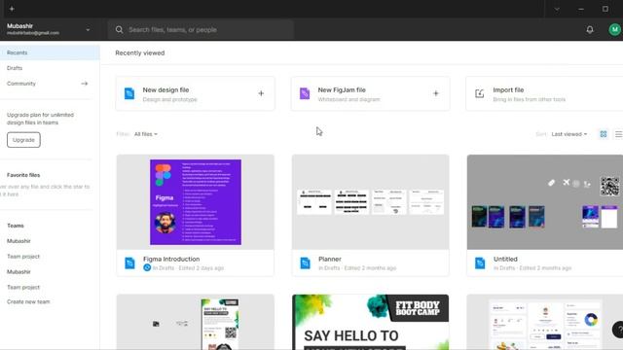The image size is (623, 350).
Task: Click the file icon beside Planner
Action: [x=305, y=263]
